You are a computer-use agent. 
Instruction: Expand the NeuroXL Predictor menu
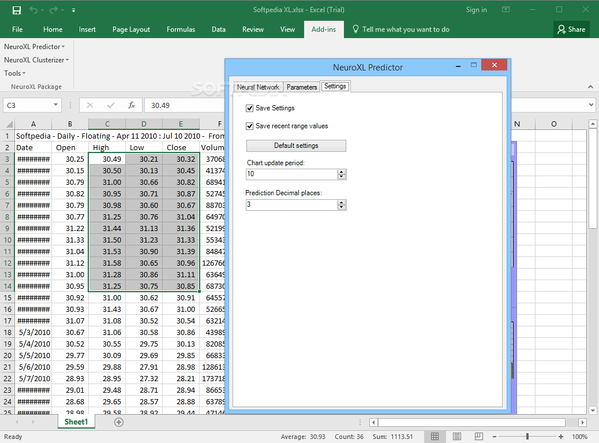35,47
